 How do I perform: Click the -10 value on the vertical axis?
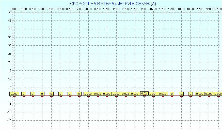click(x=9, y=112)
